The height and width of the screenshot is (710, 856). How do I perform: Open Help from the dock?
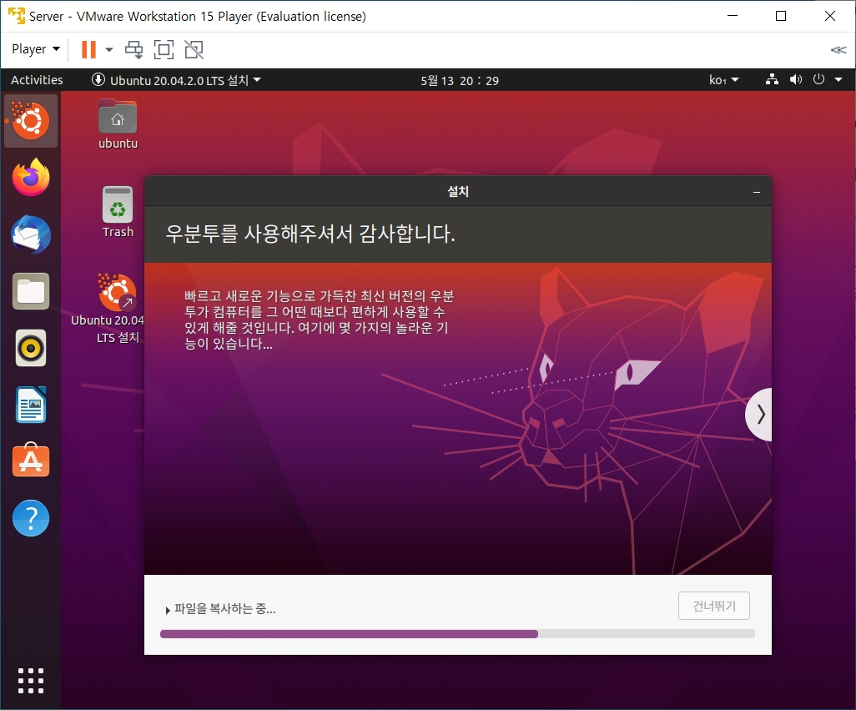(x=31, y=518)
